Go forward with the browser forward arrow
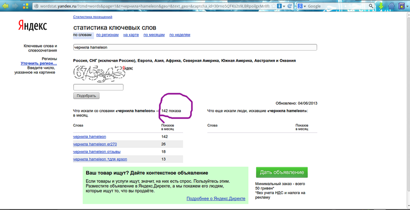 click(15, 6)
